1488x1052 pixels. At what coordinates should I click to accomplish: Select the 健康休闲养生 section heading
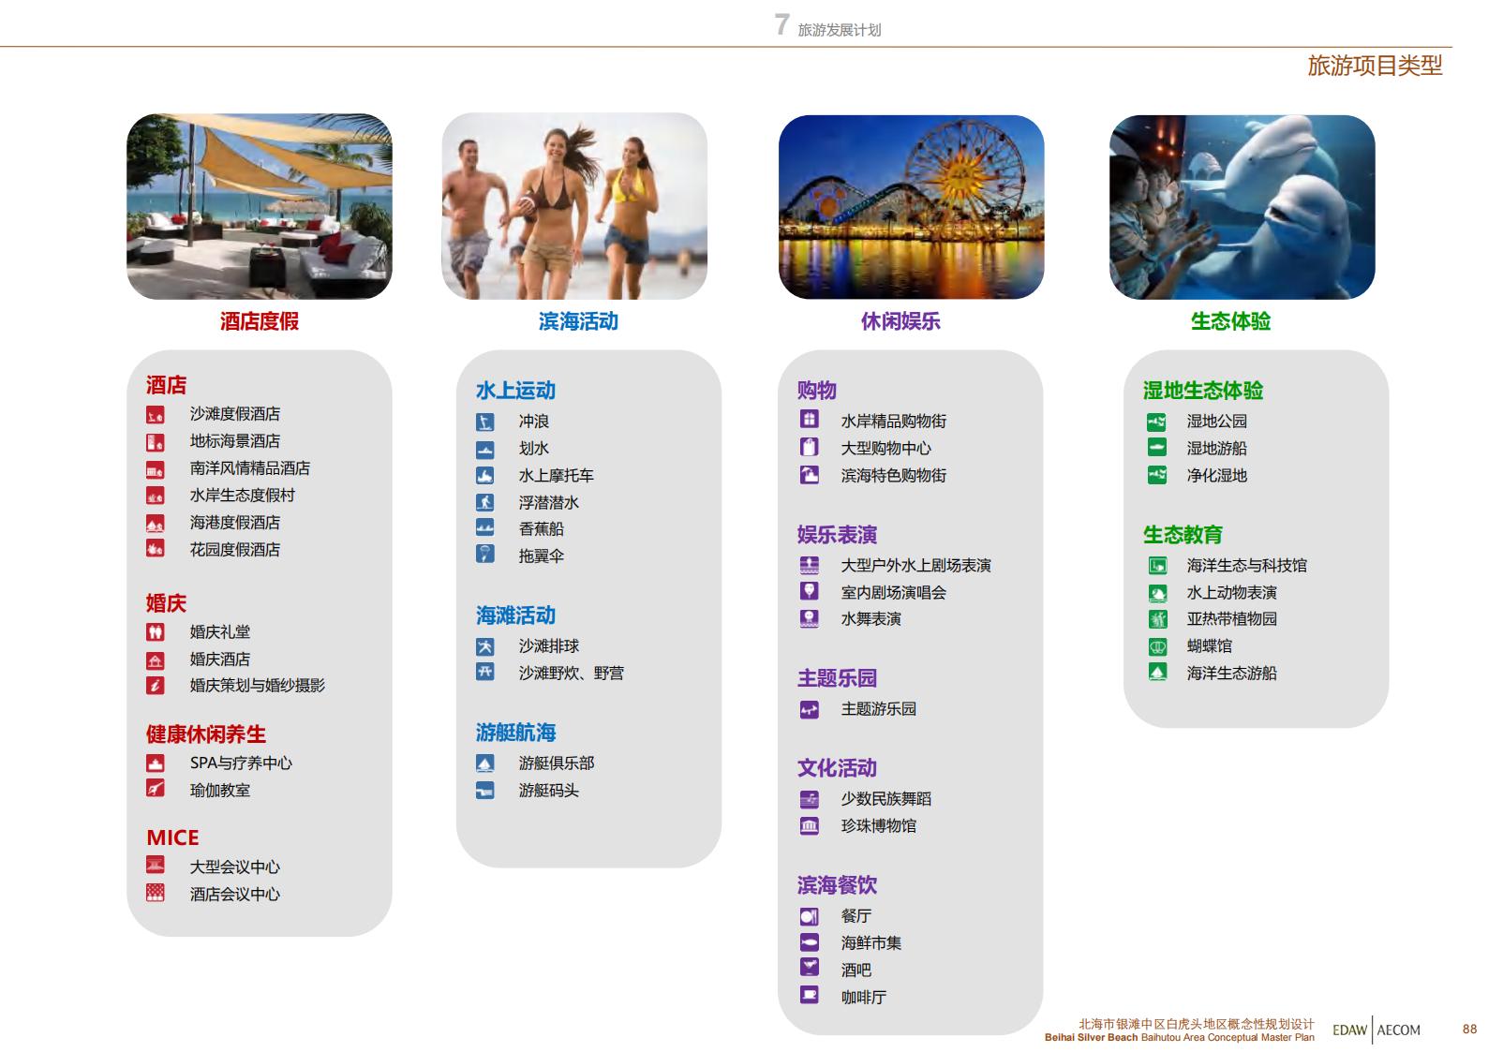[206, 734]
